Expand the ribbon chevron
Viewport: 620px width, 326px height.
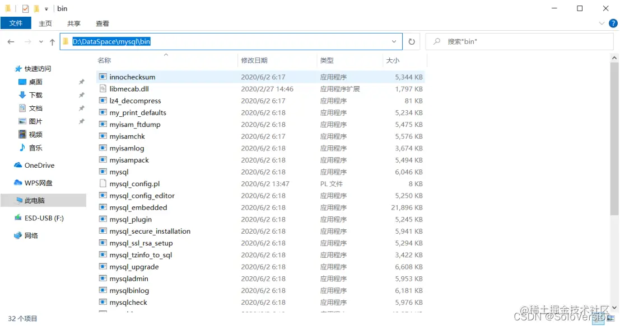tap(602, 23)
